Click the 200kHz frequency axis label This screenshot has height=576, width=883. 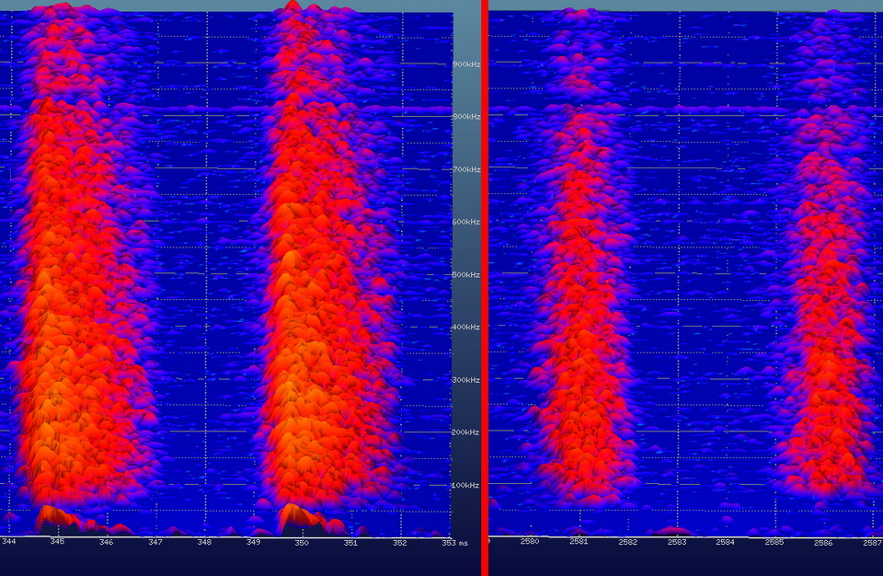(x=465, y=432)
